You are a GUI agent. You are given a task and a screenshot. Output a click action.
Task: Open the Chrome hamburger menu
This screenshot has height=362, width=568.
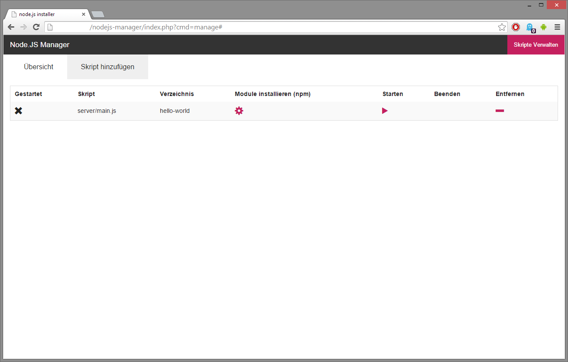558,27
